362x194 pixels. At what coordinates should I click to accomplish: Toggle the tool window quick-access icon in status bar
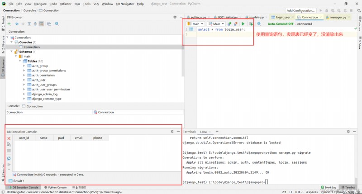click(x=3, y=192)
